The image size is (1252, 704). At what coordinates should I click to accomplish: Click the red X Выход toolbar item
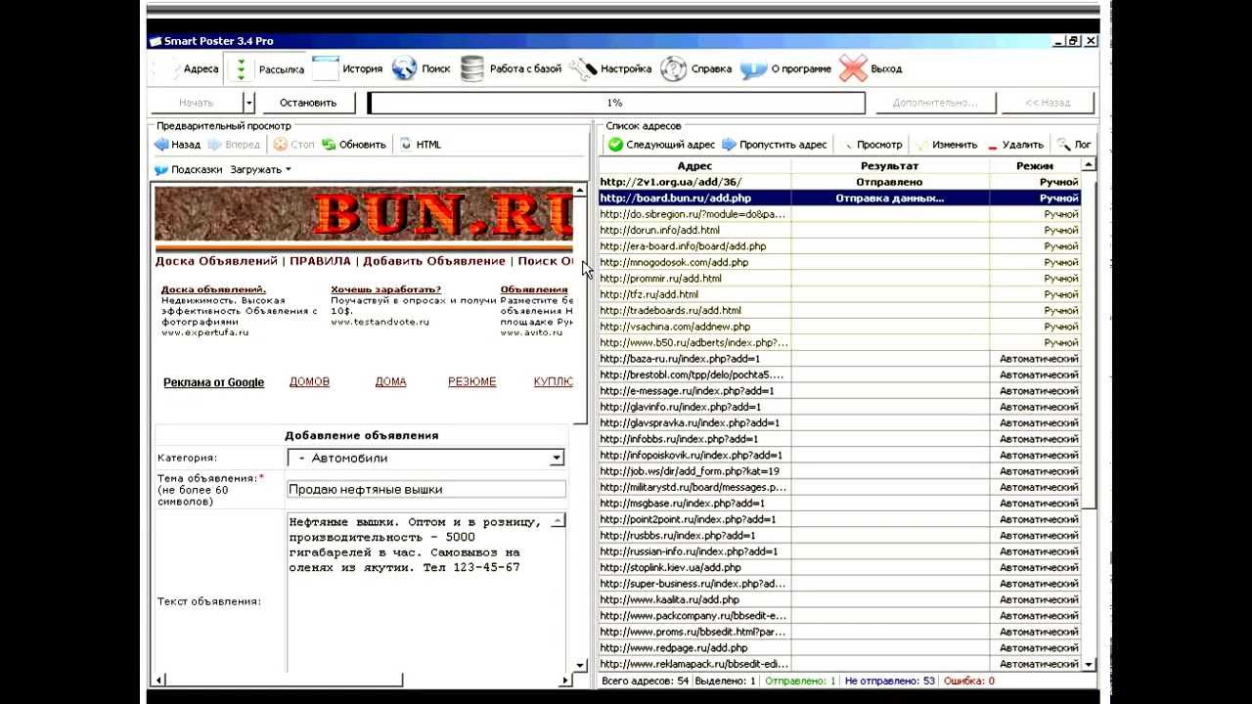tap(872, 69)
